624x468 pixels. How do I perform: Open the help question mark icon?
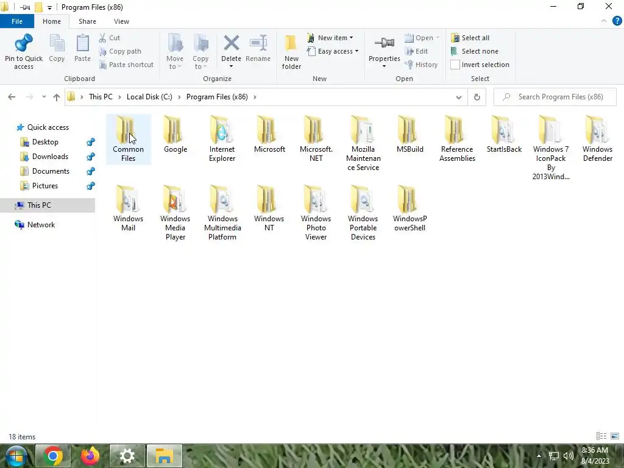617,21
